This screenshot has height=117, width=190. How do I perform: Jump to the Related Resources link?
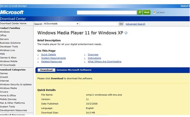[52, 62]
